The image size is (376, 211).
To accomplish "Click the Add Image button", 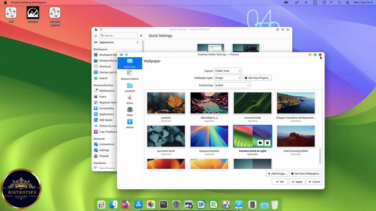I will (x=277, y=173).
